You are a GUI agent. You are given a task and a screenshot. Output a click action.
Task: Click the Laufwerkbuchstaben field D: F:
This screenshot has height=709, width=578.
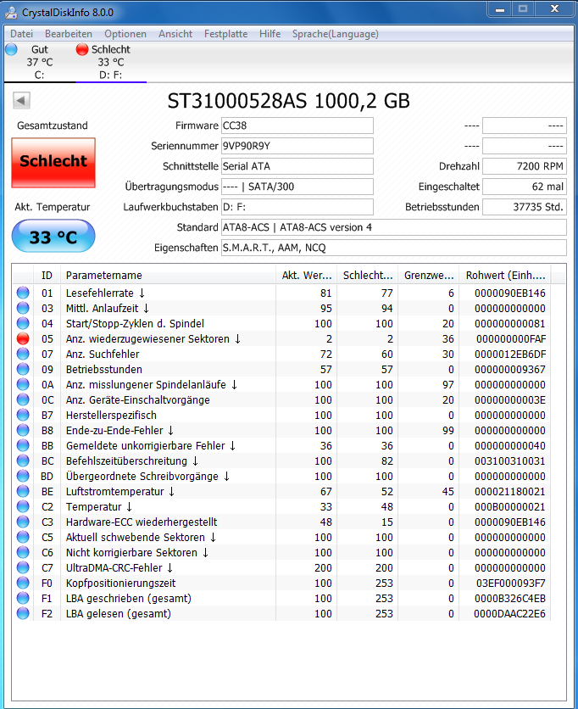pos(297,207)
